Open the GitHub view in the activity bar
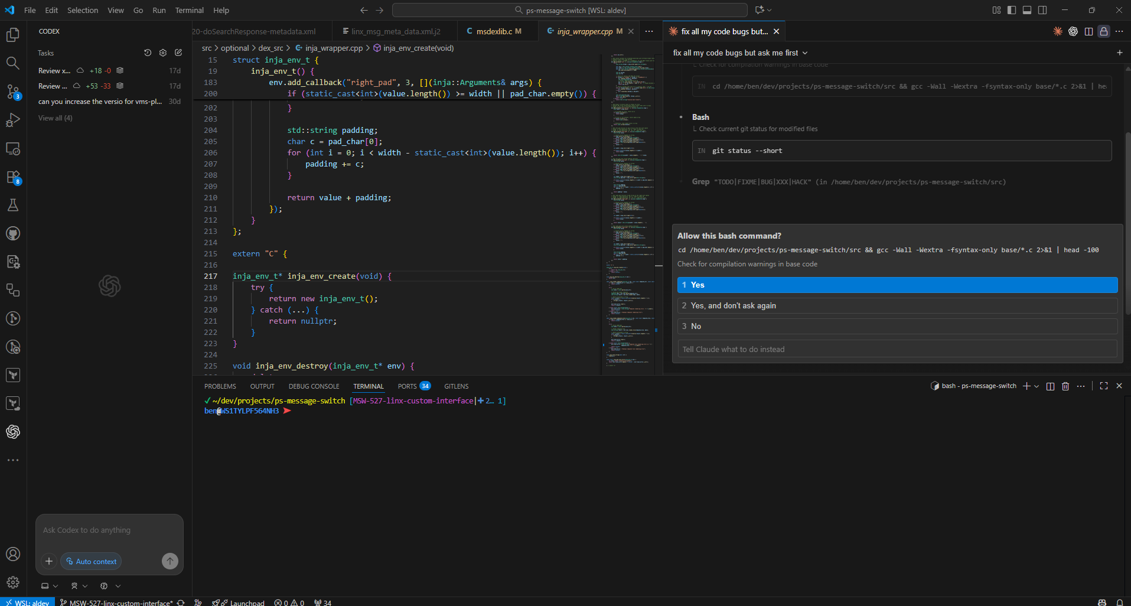This screenshot has width=1131, height=606. coord(13,233)
